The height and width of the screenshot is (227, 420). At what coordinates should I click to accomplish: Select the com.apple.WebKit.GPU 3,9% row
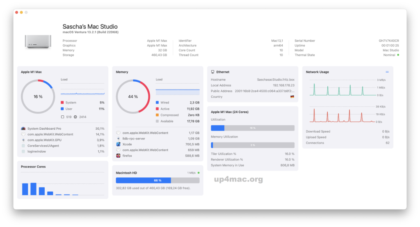click(62, 140)
